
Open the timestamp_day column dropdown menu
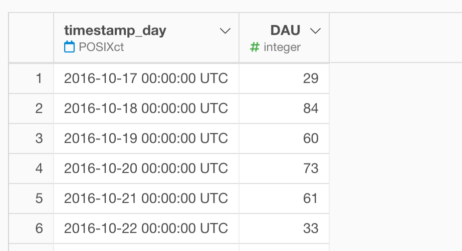(x=225, y=31)
